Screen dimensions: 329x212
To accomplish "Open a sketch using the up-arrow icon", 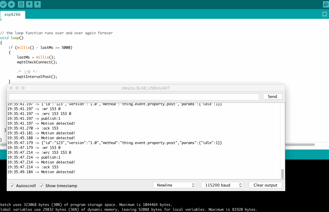I will click(29, 4).
